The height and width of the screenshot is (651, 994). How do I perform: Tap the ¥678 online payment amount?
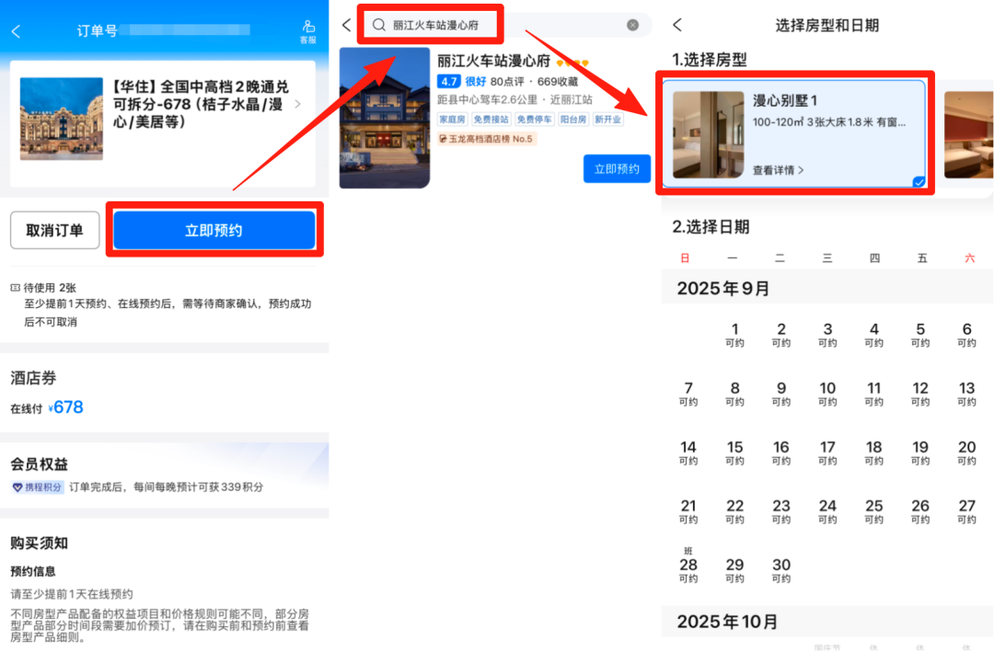pyautogui.click(x=66, y=405)
